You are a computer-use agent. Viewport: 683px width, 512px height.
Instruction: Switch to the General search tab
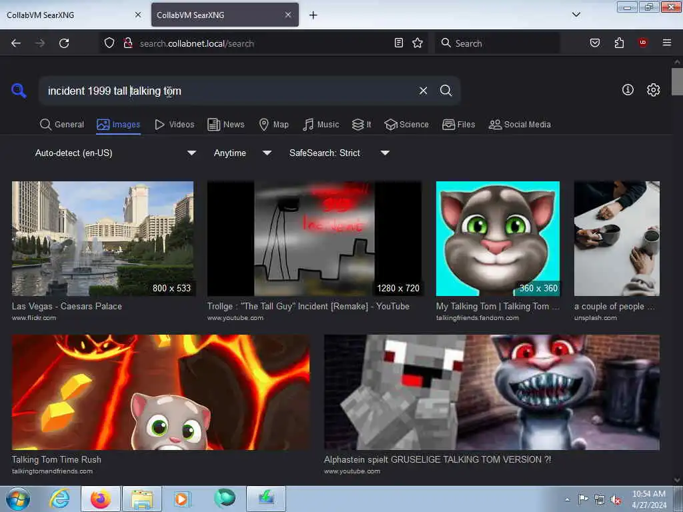click(62, 125)
